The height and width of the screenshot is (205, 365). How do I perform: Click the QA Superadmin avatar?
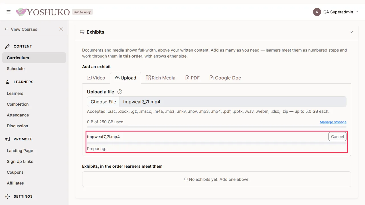317,12
